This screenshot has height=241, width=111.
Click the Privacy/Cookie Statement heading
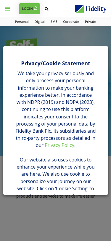click(56, 63)
